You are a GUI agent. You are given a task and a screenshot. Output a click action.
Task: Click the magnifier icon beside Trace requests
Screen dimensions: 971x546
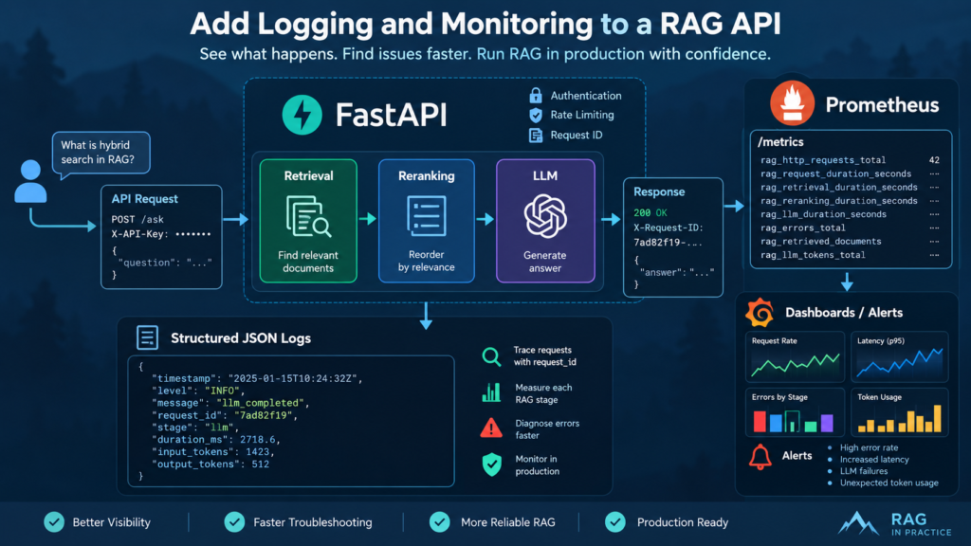pyautogui.click(x=492, y=356)
